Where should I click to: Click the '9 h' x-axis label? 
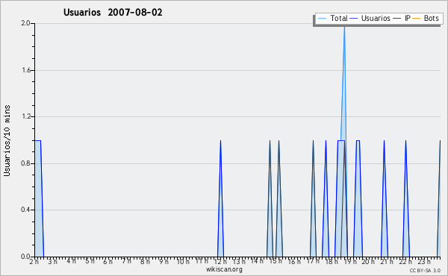(164, 261)
